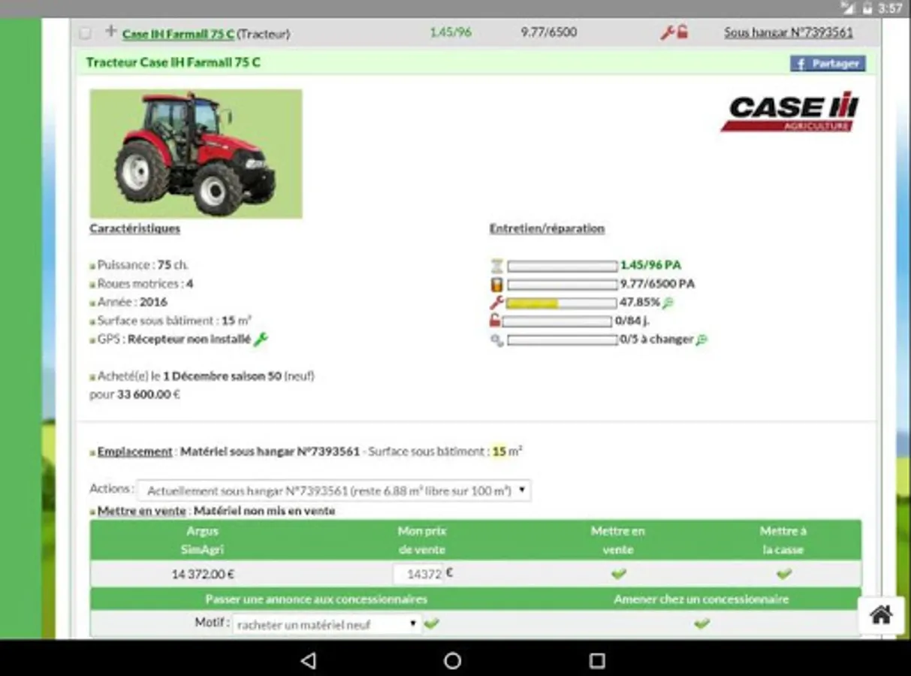This screenshot has width=911, height=676.
Task: Click the Caractéristiques heading
Action: [135, 228]
